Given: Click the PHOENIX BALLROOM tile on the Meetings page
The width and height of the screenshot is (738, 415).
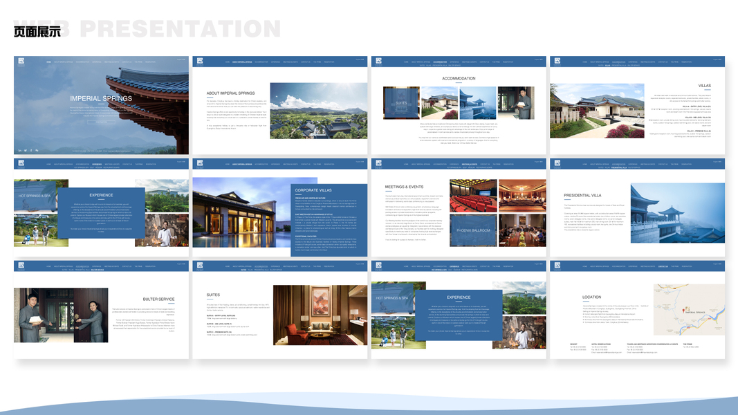Looking at the screenshot, I should (x=473, y=230).
